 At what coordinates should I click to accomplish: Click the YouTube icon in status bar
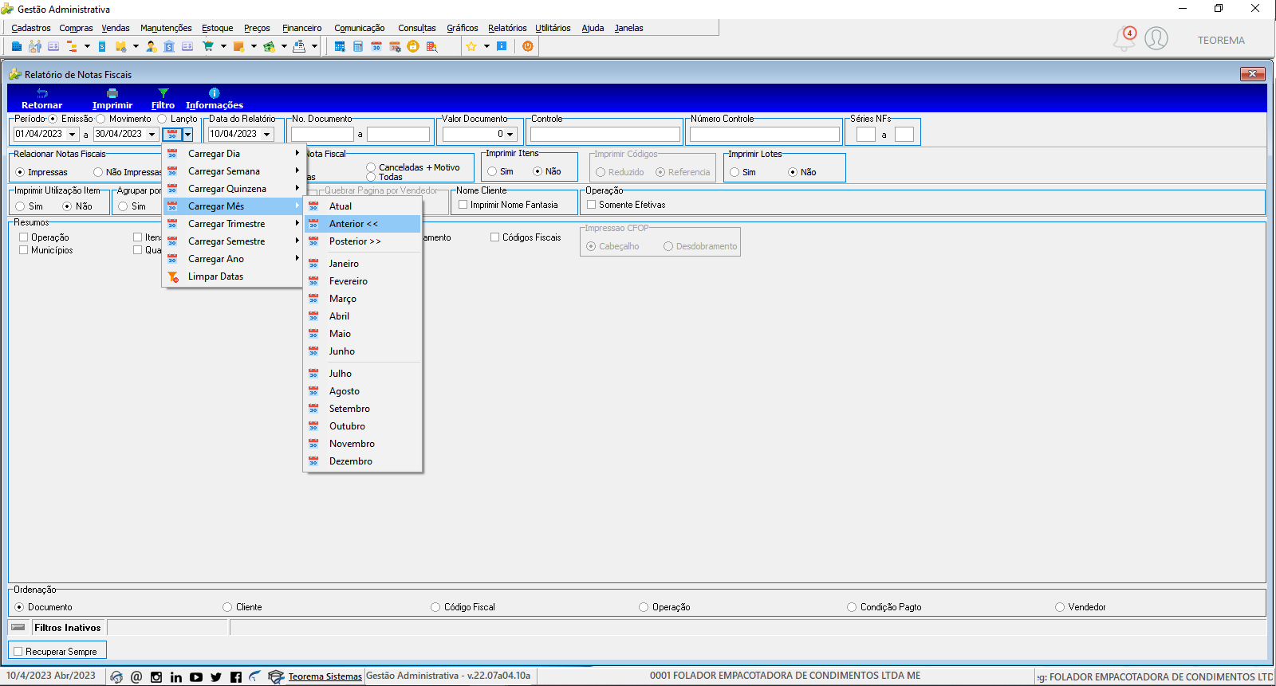pyautogui.click(x=196, y=677)
